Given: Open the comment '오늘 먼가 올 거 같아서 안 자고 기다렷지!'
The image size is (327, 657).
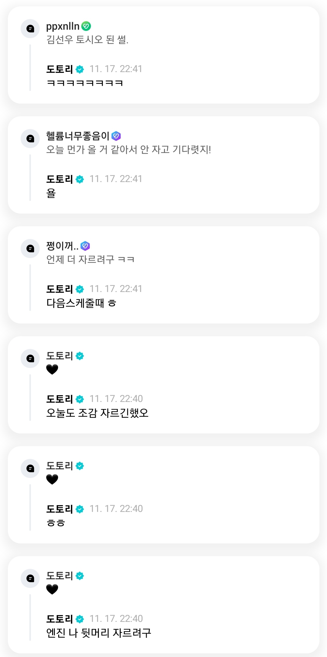Looking at the screenshot, I should [x=128, y=150].
